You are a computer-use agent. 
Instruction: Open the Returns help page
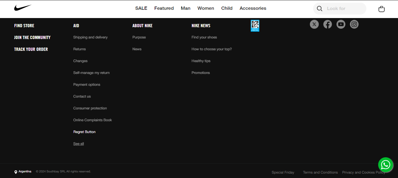coord(80,49)
